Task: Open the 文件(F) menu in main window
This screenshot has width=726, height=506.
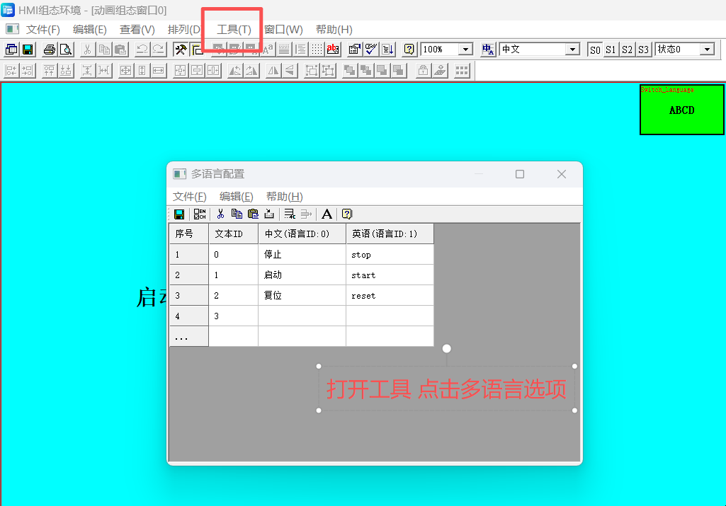Action: tap(42, 30)
